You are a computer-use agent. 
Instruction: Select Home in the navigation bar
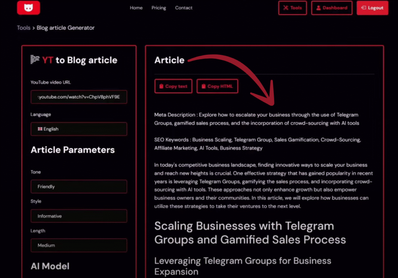(x=136, y=7)
